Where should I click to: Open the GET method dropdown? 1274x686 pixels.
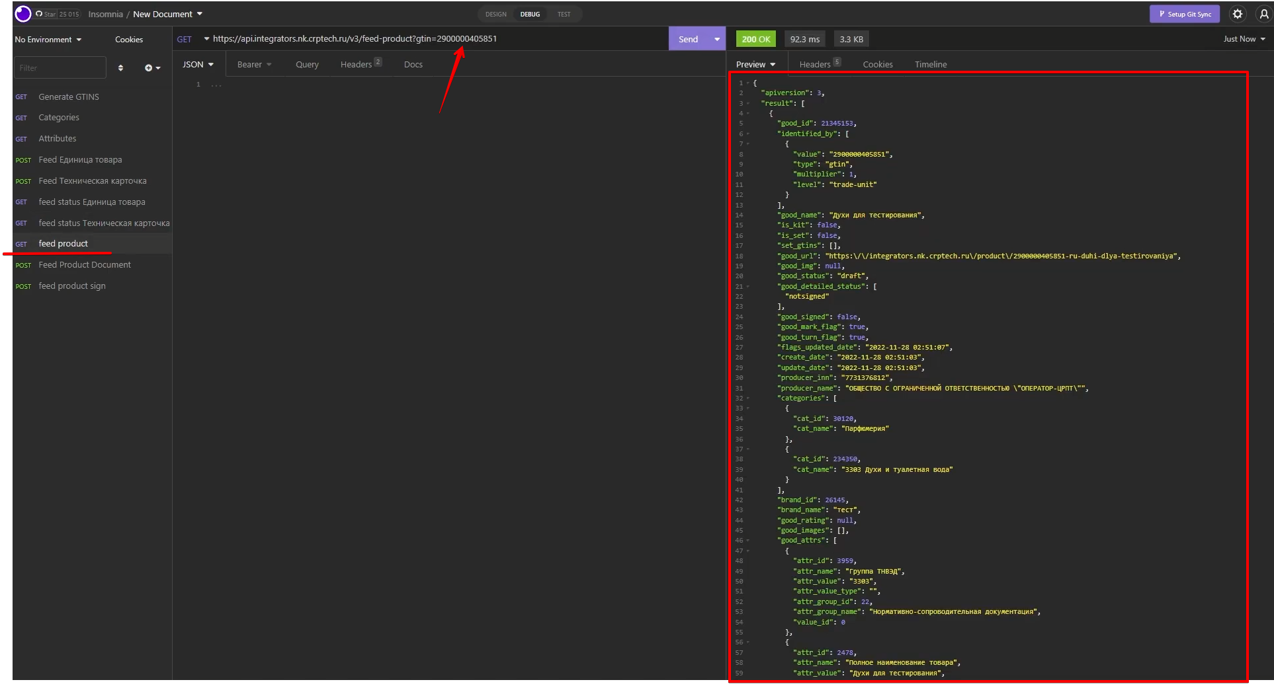[192, 39]
